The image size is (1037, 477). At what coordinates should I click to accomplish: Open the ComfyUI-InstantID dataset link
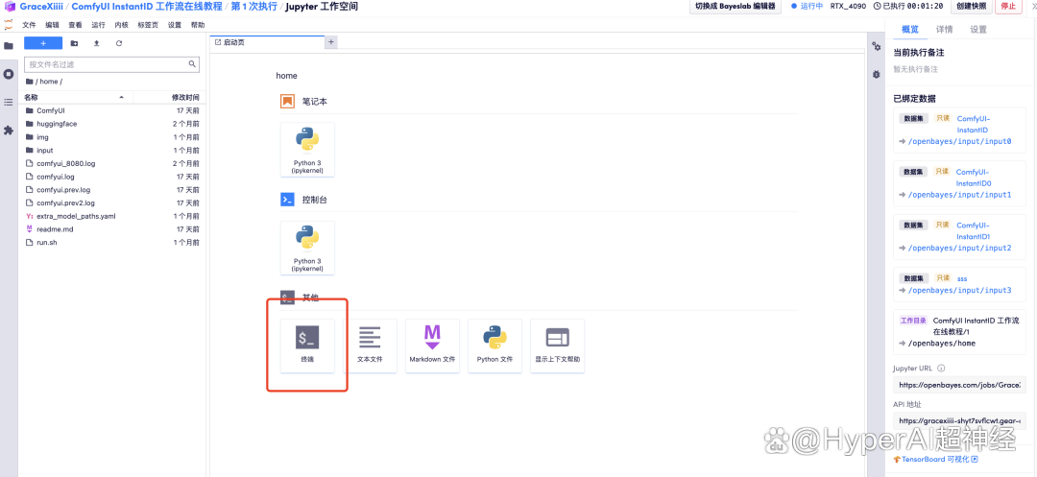tap(974, 124)
